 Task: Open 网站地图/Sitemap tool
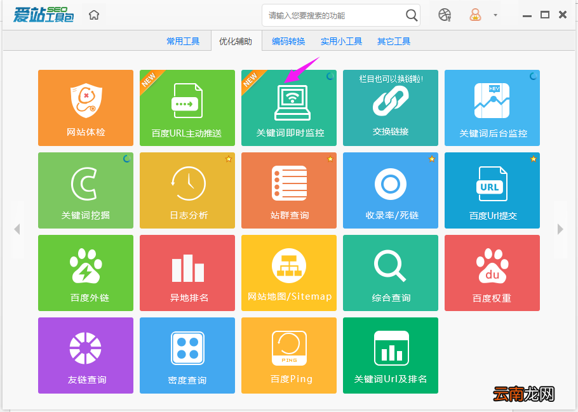(x=289, y=273)
